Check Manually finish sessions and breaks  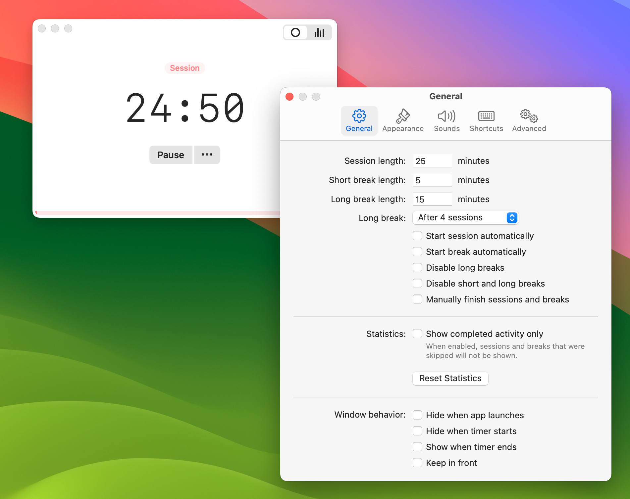pyautogui.click(x=417, y=299)
